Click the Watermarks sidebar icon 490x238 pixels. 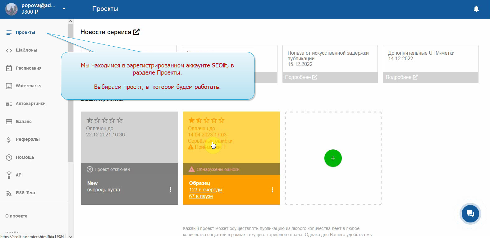(9, 86)
